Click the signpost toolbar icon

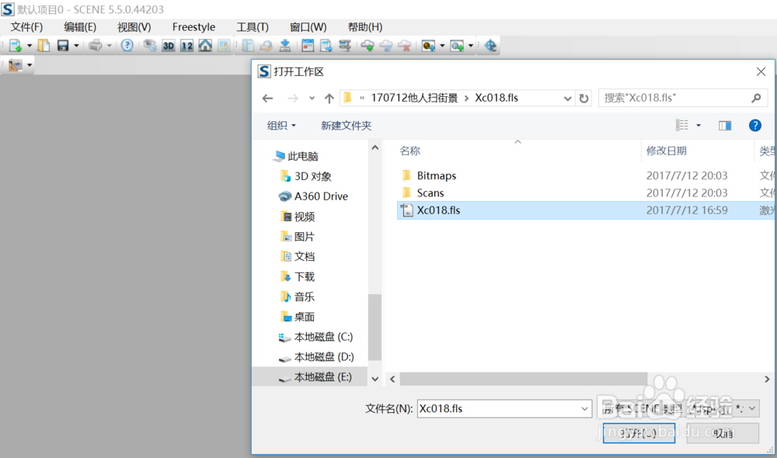(345, 46)
